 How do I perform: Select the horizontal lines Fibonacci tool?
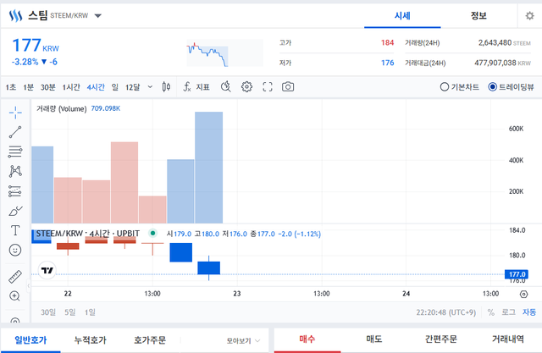[x=15, y=152]
